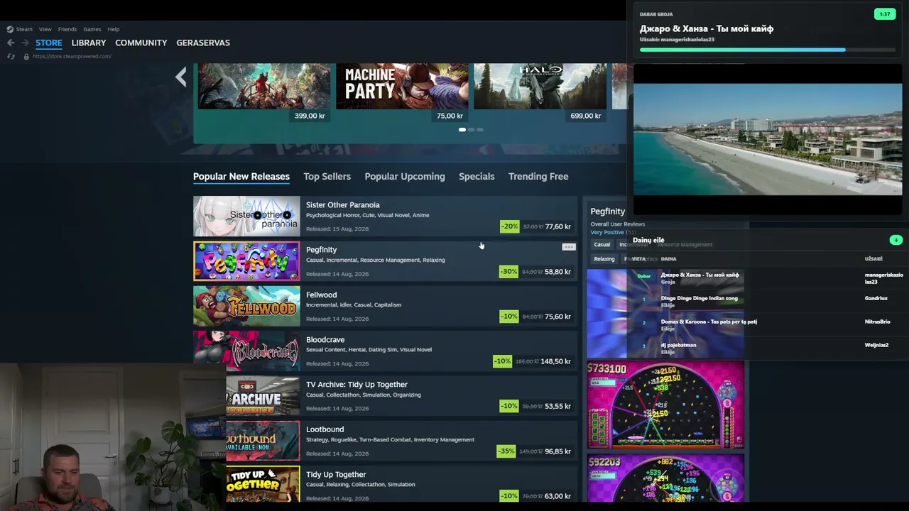
Task: Click the song progress bar in overlay
Action: 768,50
